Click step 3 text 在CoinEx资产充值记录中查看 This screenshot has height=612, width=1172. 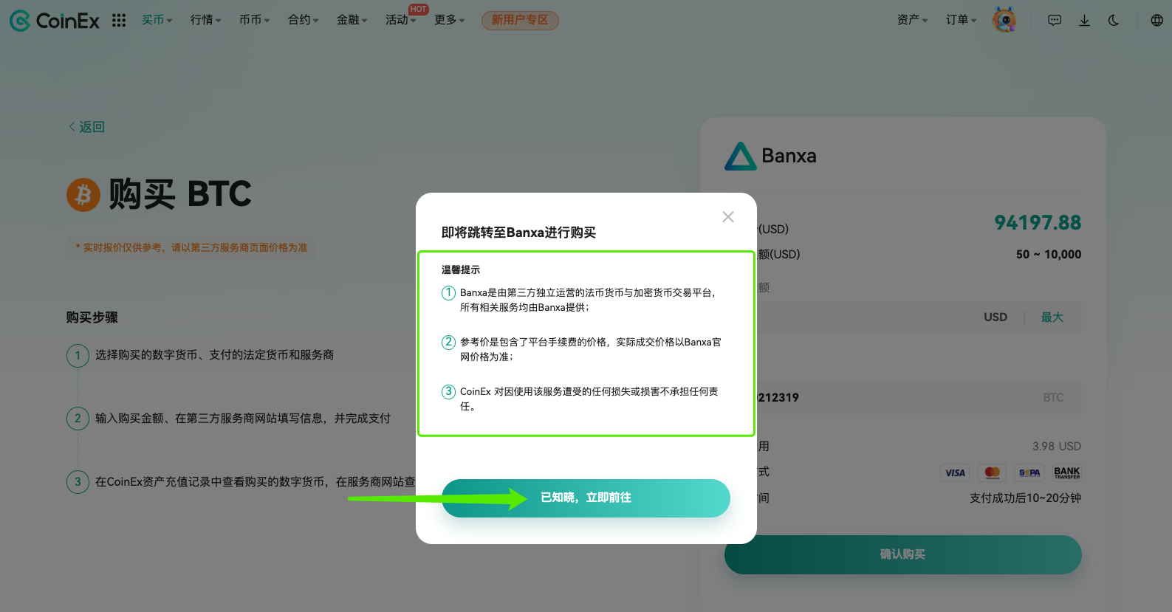[255, 482]
